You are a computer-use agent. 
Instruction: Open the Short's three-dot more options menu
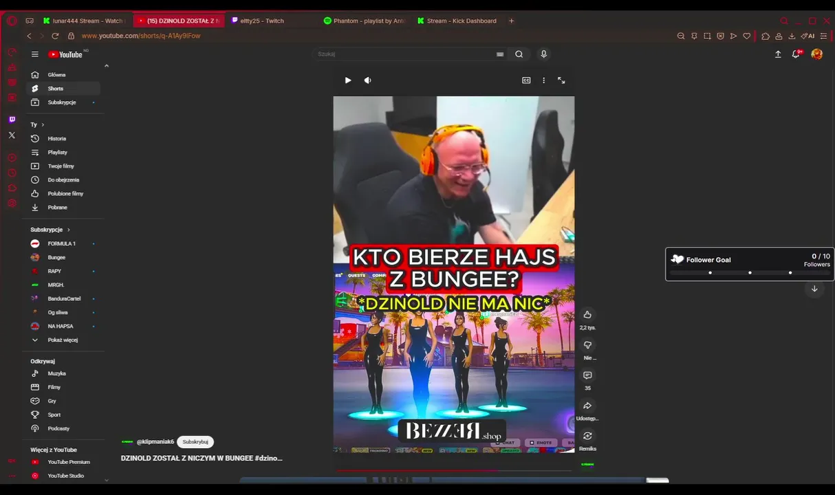coord(543,80)
